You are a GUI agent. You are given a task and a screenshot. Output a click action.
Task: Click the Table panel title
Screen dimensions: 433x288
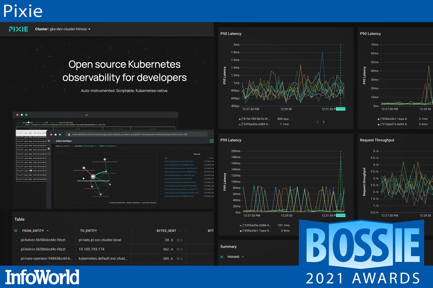(x=19, y=219)
